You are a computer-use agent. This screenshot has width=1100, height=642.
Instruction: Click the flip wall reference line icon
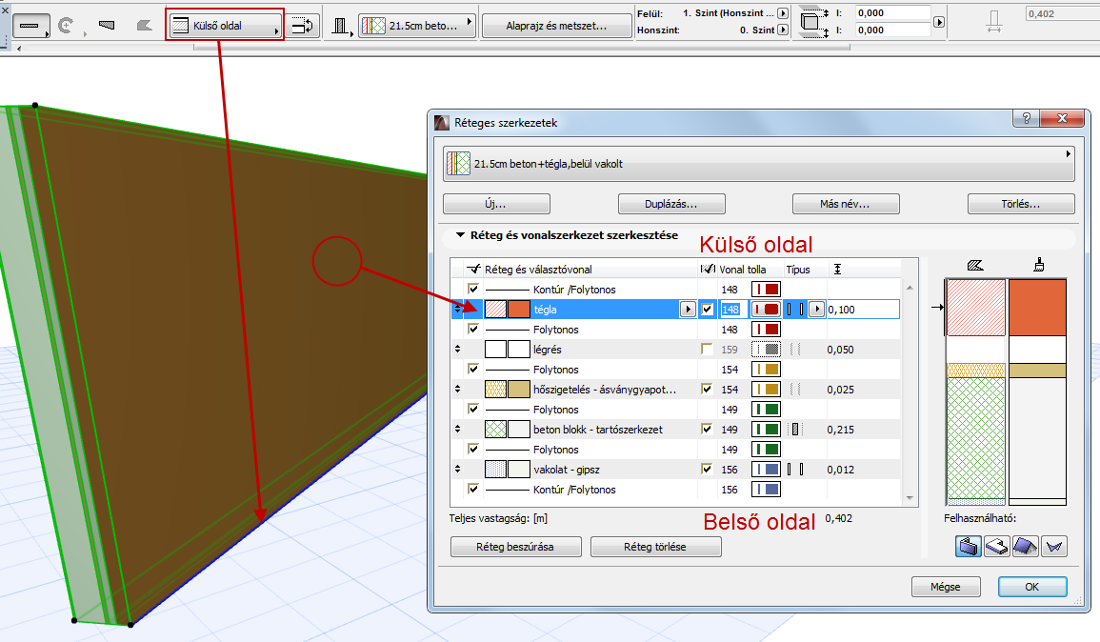pos(303,26)
